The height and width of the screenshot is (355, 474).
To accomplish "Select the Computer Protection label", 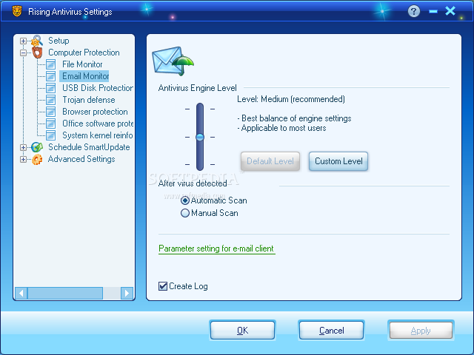I will click(x=84, y=53).
